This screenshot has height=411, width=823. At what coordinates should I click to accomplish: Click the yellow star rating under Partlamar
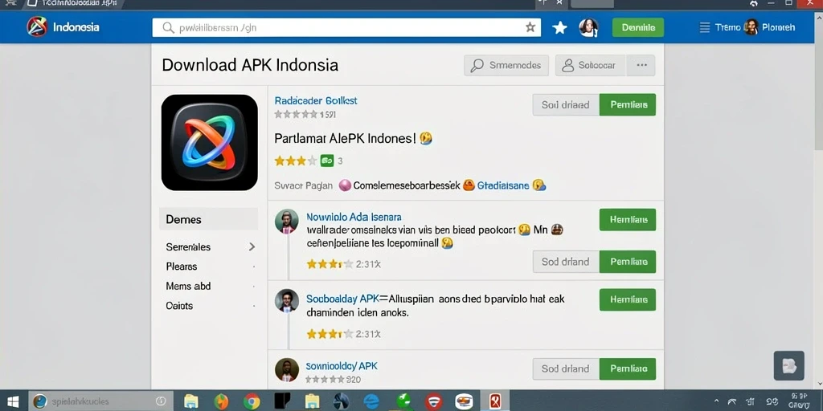pyautogui.click(x=296, y=161)
